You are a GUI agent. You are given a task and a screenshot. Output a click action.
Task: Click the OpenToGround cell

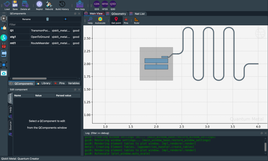tap(40, 37)
